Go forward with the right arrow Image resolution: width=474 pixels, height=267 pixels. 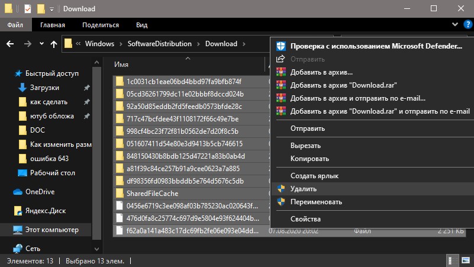point(27,44)
